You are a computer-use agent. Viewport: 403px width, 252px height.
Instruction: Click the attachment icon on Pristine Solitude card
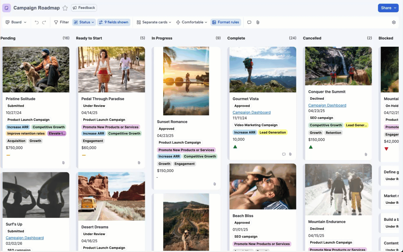coord(63,163)
